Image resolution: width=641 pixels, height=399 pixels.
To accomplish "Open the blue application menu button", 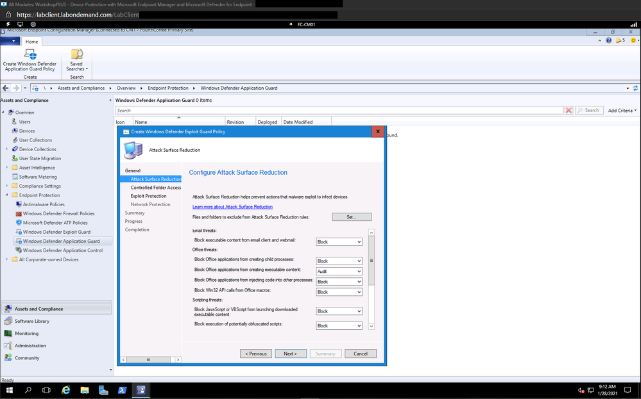I will (x=10, y=41).
